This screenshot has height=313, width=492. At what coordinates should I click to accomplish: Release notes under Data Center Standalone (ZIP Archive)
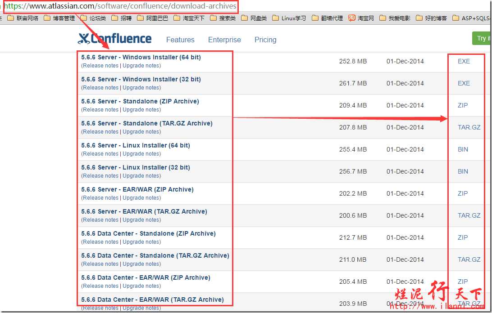[100, 242]
